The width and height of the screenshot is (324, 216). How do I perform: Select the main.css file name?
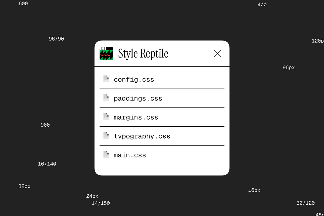point(130,155)
